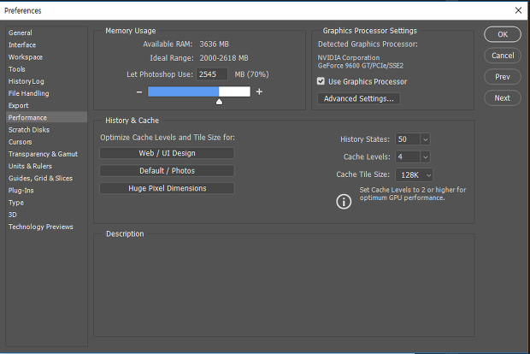Click the Huge Pixel Dimensions button
Image resolution: width=530 pixels, height=354 pixels.
pyautogui.click(x=167, y=188)
